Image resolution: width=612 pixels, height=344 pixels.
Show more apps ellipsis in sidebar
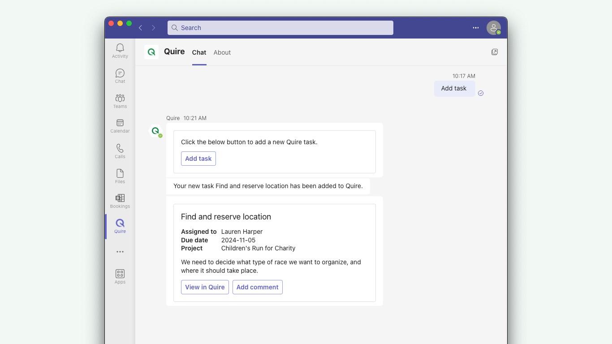coord(120,252)
